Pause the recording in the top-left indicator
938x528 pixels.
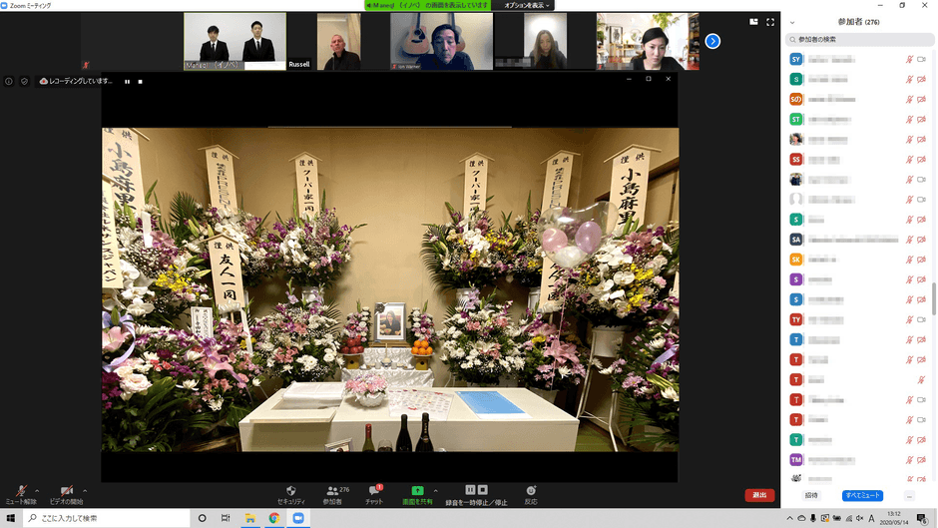click(x=127, y=81)
